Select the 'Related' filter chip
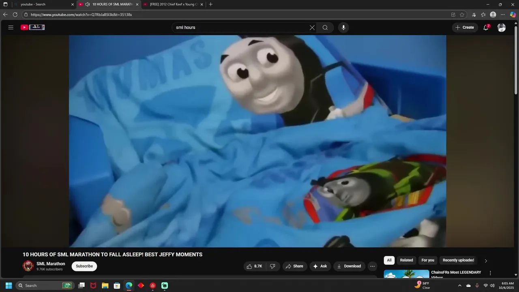Viewport: 519px width, 292px height. 406,260
